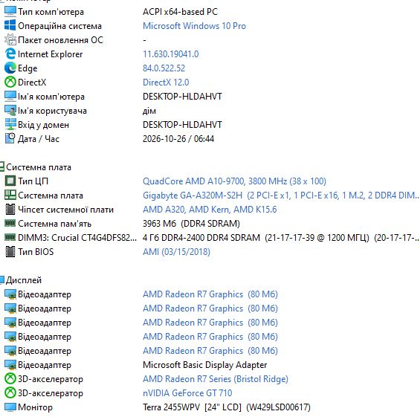
Task: Open the Microsoft Windows 10 Pro link
Action: point(194,26)
